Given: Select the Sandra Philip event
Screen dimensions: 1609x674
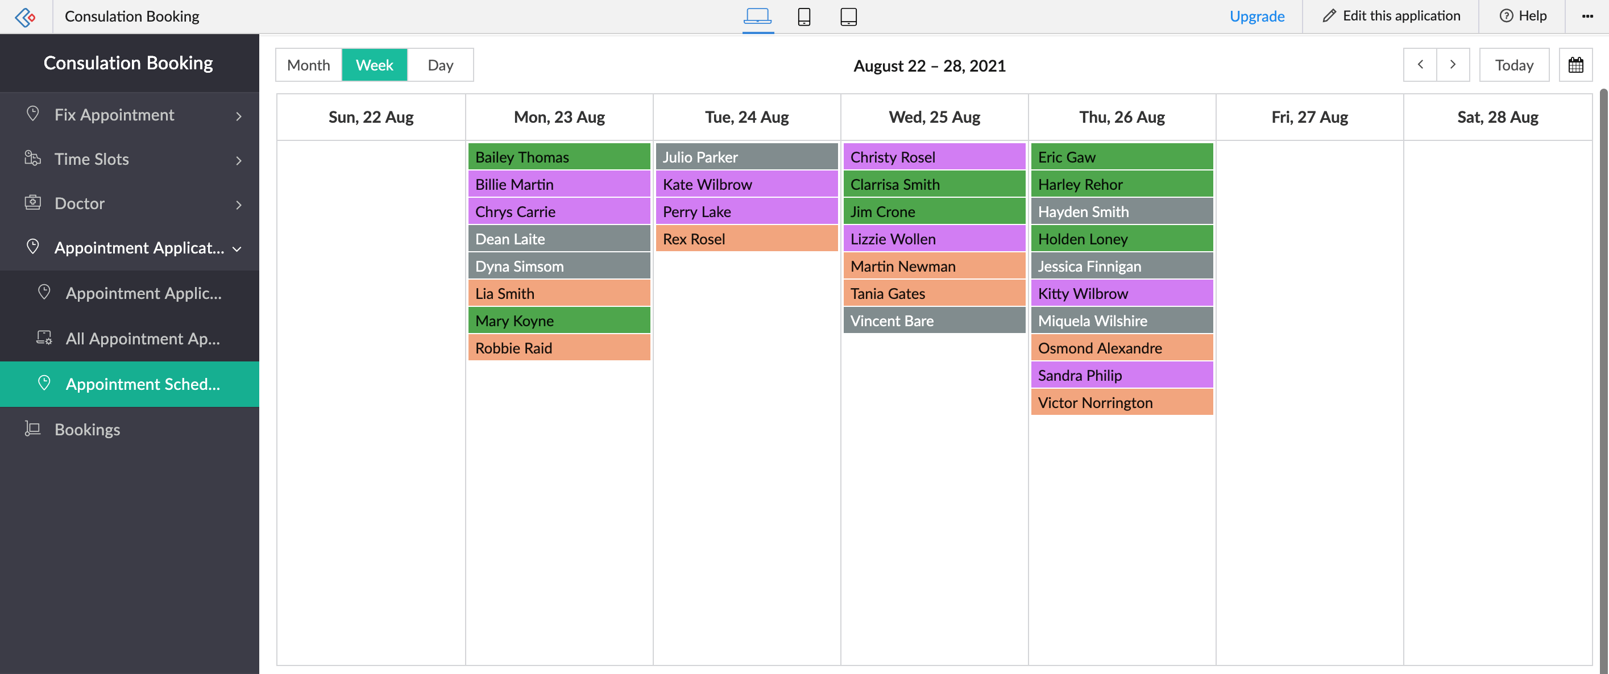Looking at the screenshot, I should pos(1122,375).
